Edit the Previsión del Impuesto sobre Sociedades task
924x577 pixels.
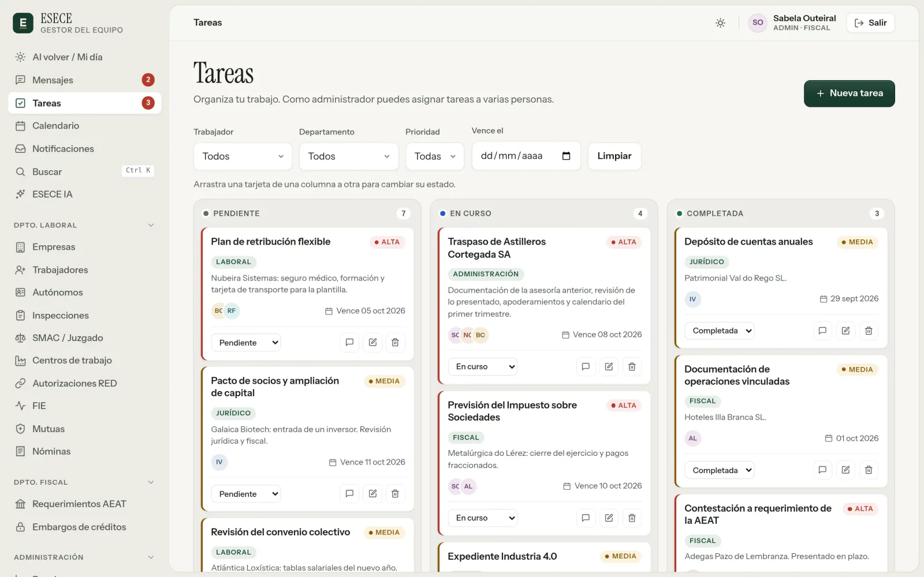tap(609, 518)
